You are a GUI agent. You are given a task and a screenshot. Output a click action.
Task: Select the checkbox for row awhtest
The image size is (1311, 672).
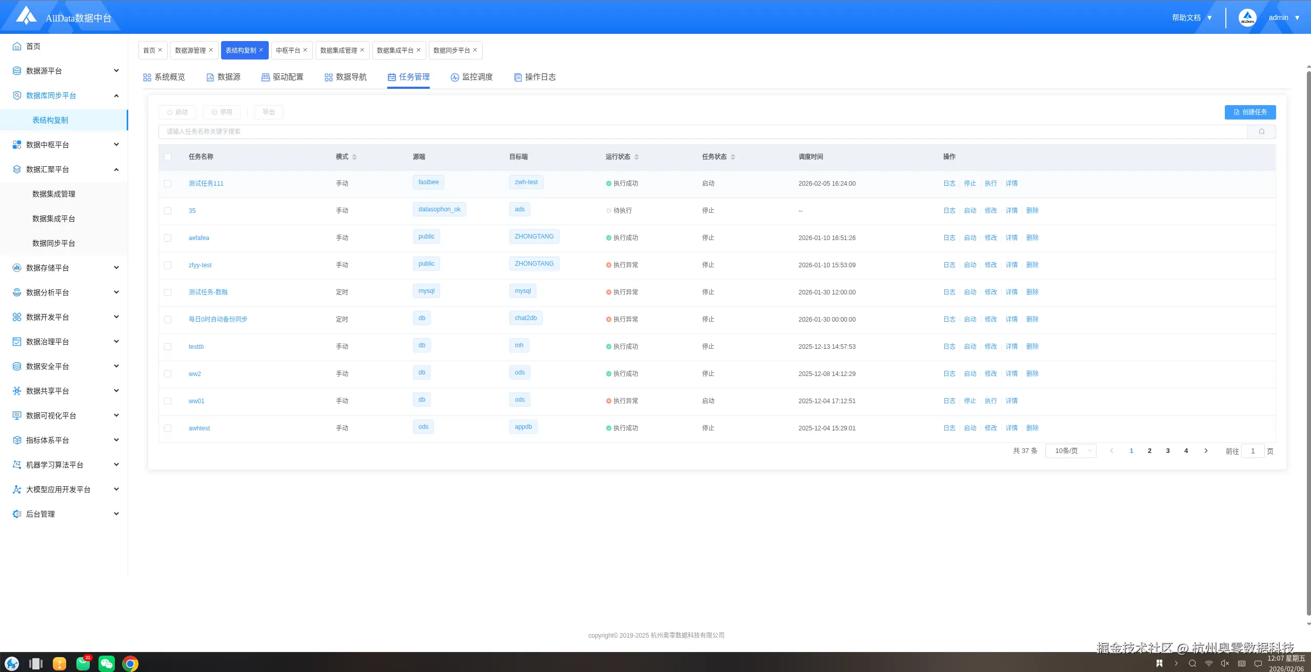168,428
